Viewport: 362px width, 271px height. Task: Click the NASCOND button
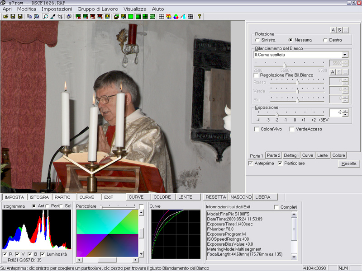pyautogui.click(x=241, y=197)
